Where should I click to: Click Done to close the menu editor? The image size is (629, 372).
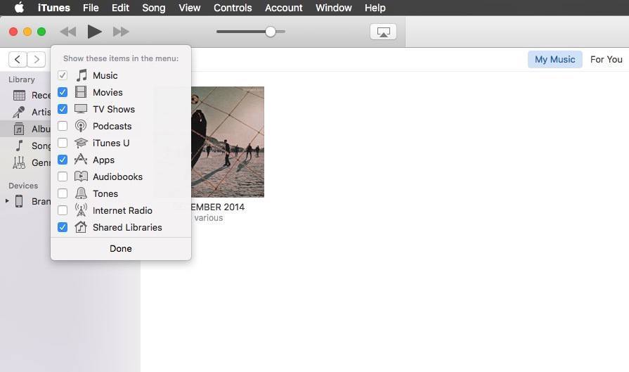point(120,248)
